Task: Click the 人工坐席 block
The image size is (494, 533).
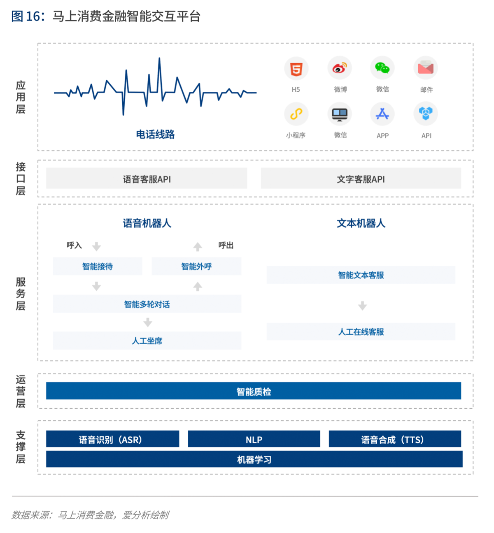Action: [147, 341]
